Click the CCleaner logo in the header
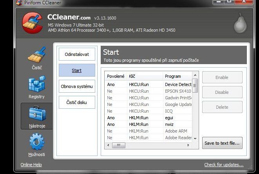Image resolution: width=259 pixels, height=174 pixels. (33, 23)
